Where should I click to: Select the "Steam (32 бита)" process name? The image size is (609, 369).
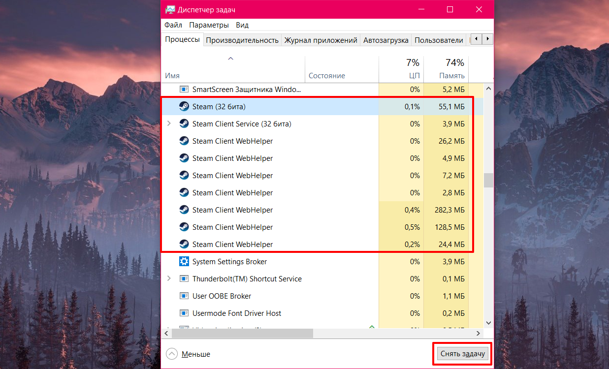pyautogui.click(x=219, y=107)
